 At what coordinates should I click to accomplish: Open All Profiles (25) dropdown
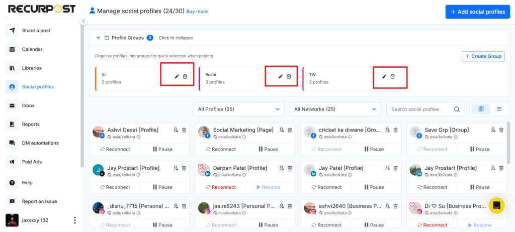(x=239, y=109)
